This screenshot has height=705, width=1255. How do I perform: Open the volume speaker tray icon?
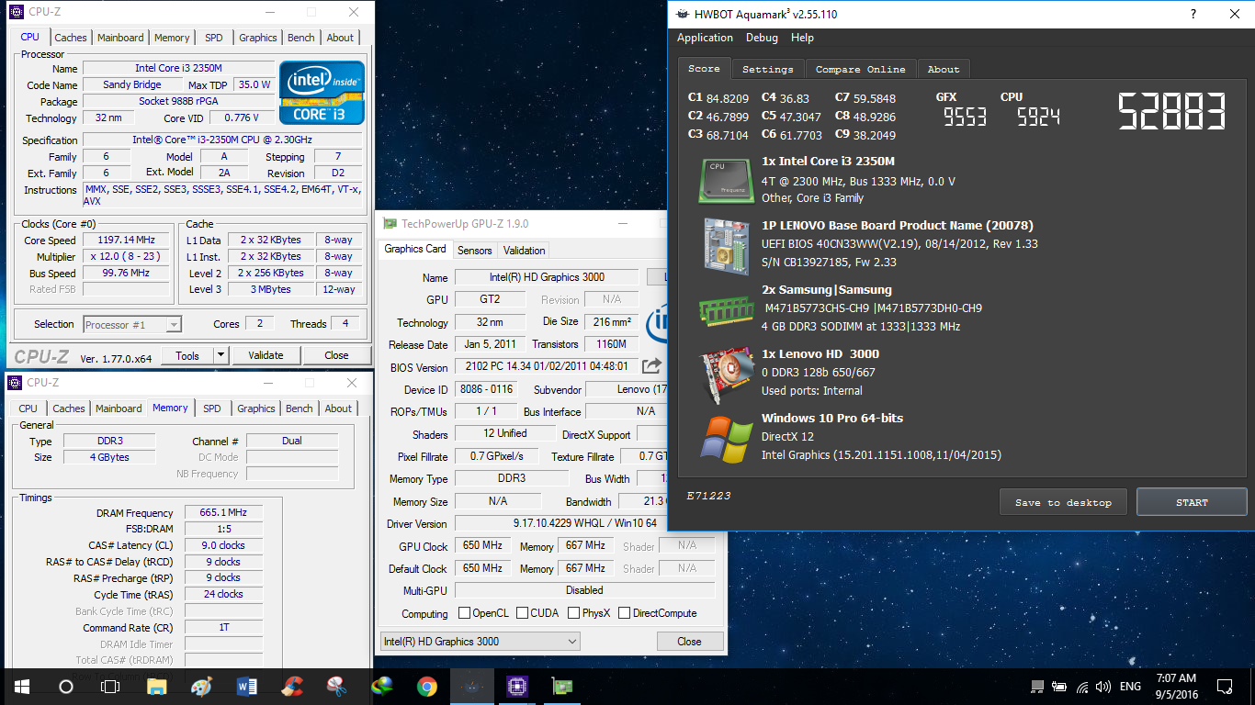1103,686
